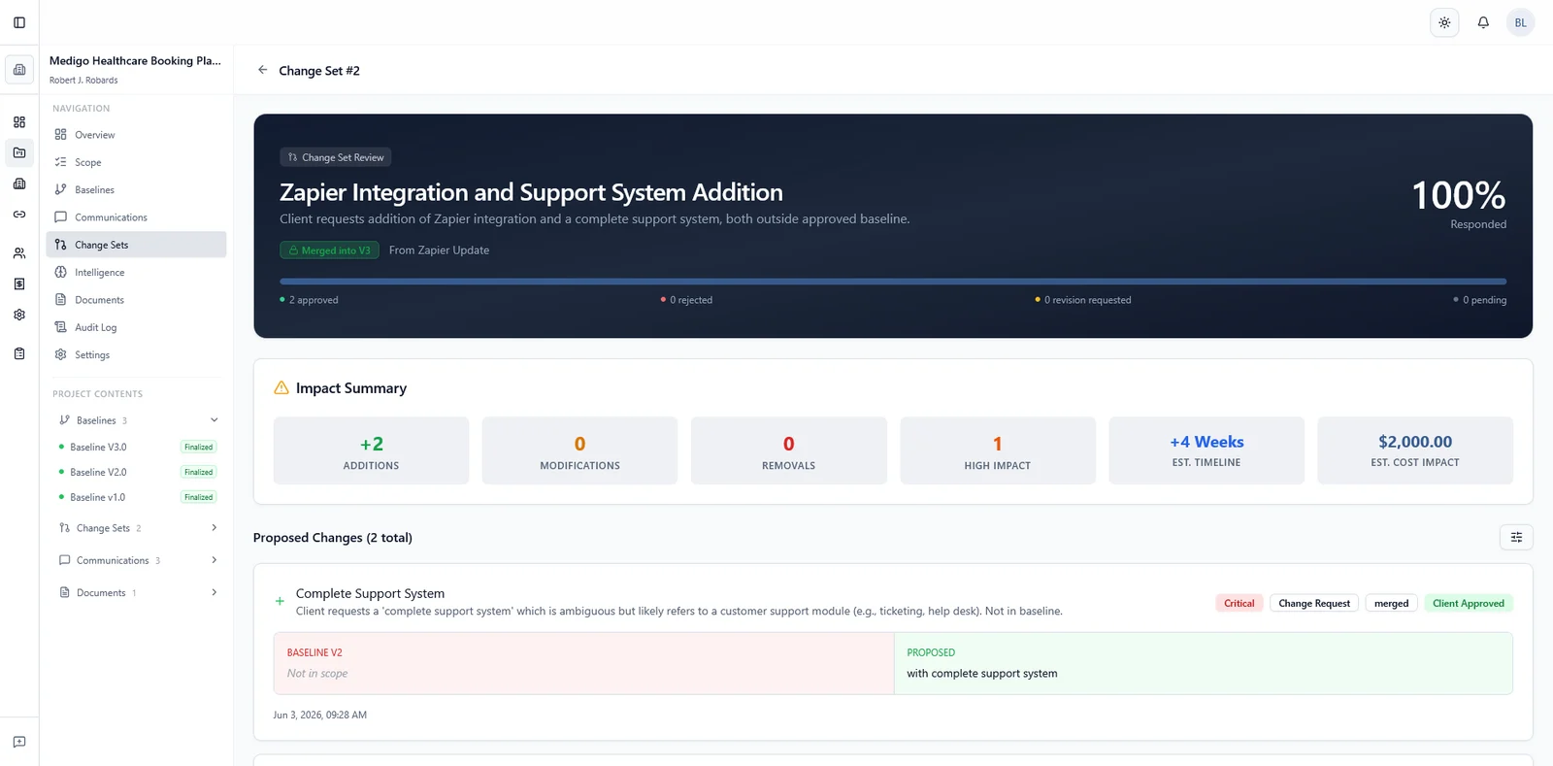The height and width of the screenshot is (766, 1553).
Task: Open the feedback message icon at rail bottom
Action: (19, 742)
